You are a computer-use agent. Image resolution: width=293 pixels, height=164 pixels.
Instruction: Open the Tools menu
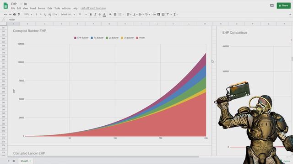[57, 8]
